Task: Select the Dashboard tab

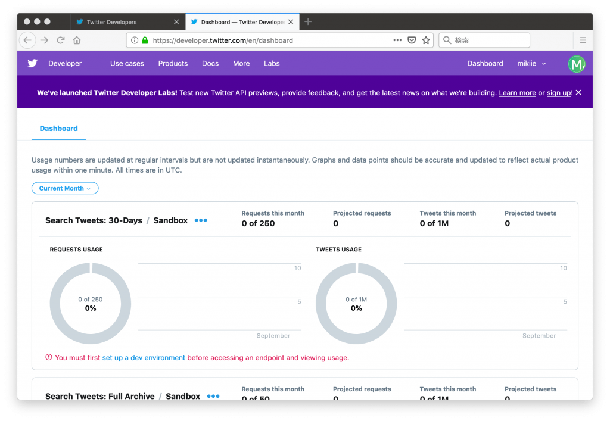Action: (58, 129)
